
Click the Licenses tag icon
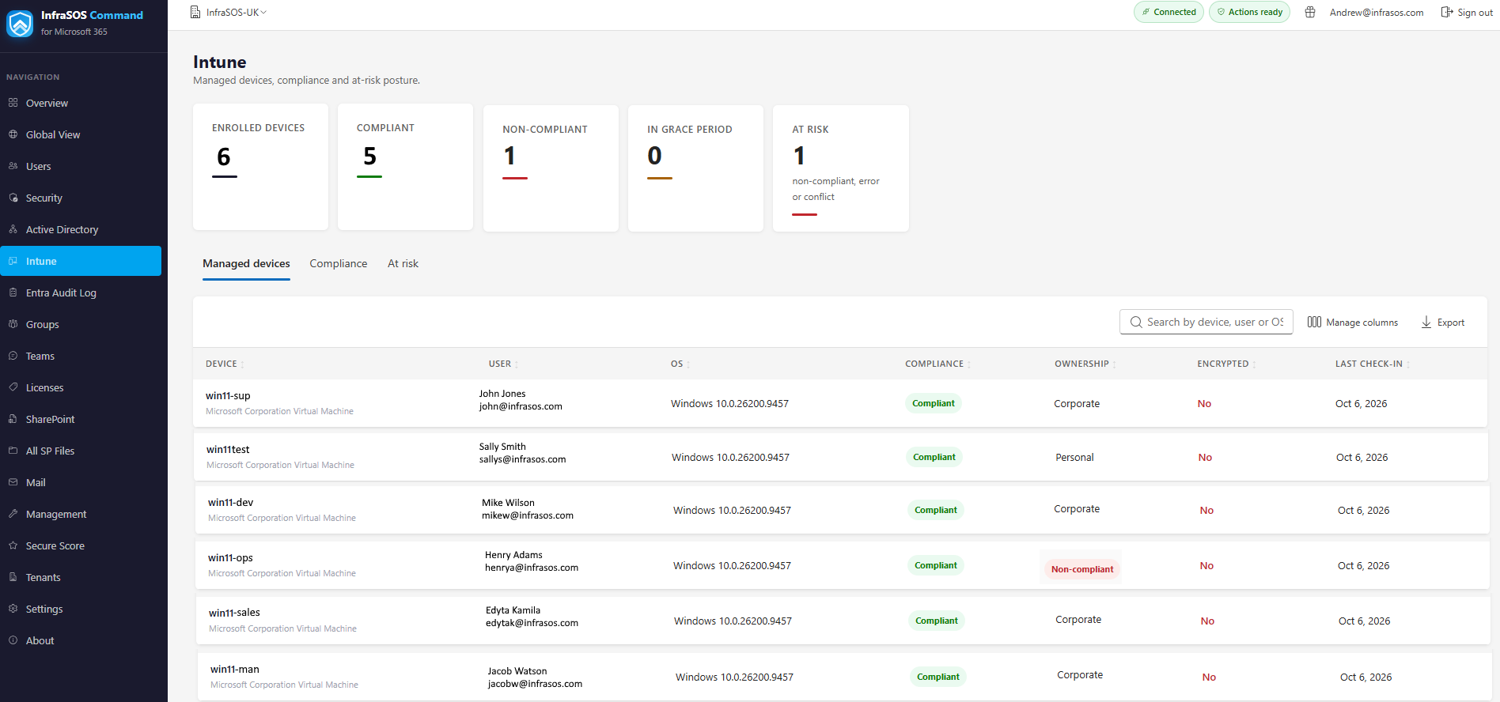13,387
